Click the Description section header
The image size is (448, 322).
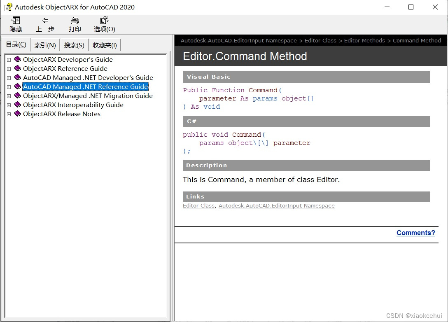click(306, 166)
